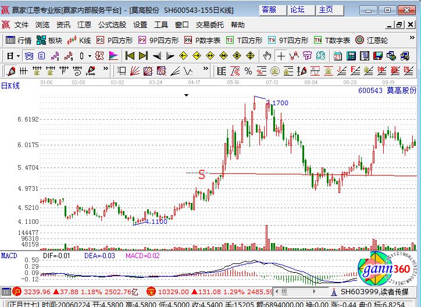
Task: Open the 行情 market quotes view
Action: (x=19, y=40)
